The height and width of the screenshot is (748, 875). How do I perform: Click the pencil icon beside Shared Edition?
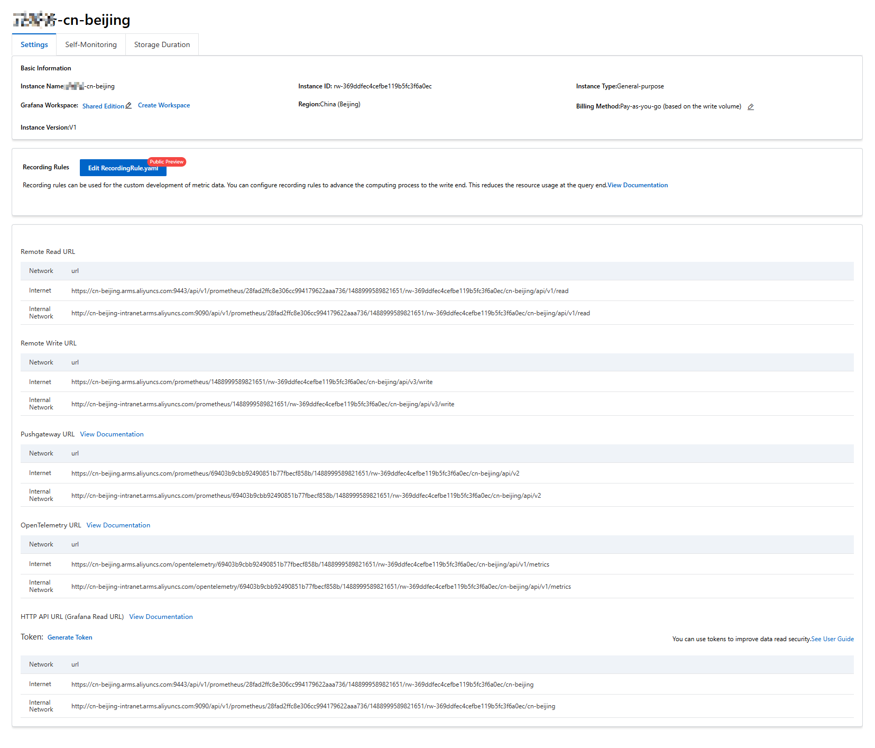click(x=128, y=106)
